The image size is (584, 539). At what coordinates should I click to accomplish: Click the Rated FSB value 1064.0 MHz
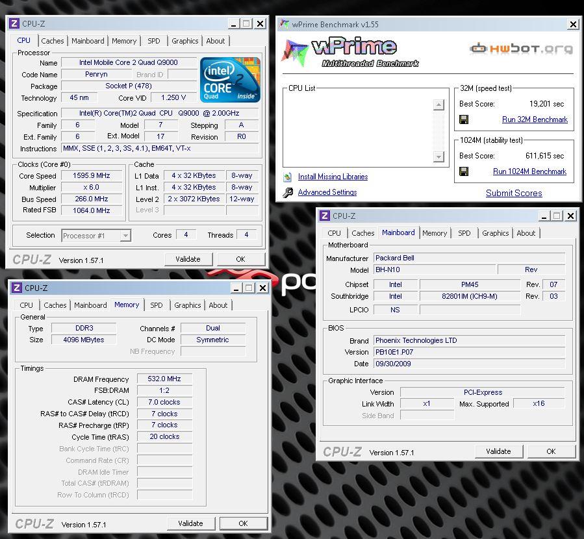point(92,210)
